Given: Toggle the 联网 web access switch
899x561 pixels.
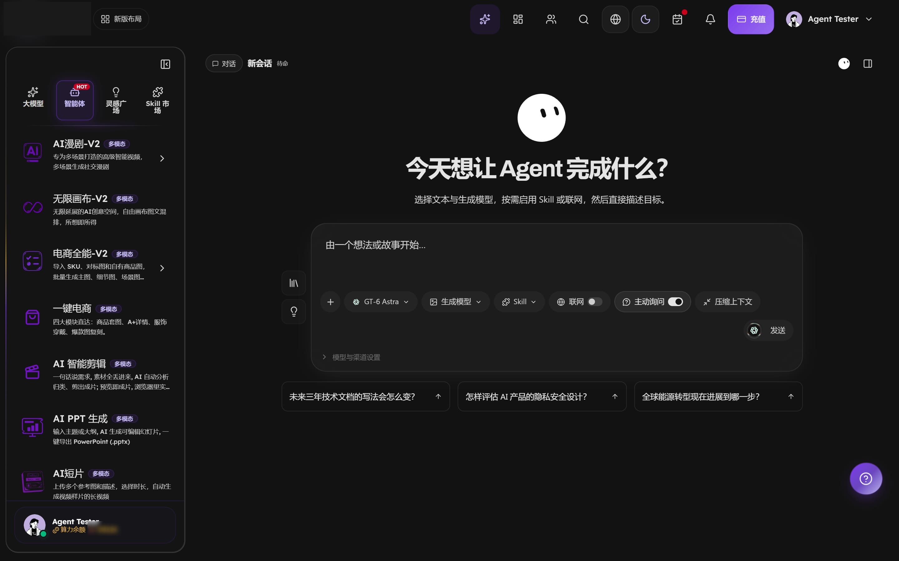Looking at the screenshot, I should tap(595, 302).
